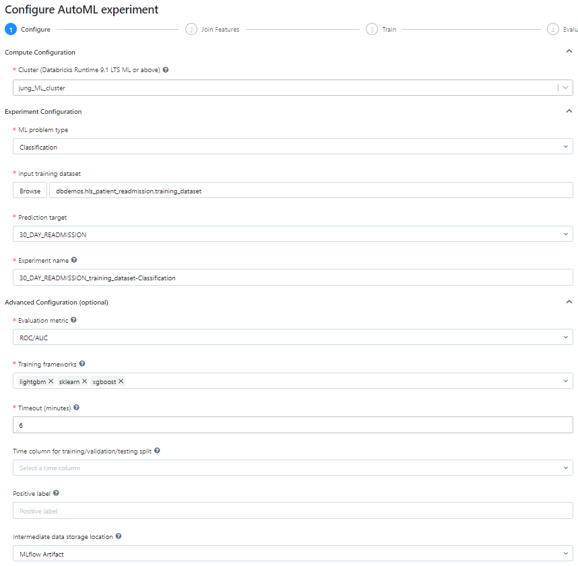Click Compute Configuration heading
The width and height of the screenshot is (578, 566).
[x=40, y=53]
